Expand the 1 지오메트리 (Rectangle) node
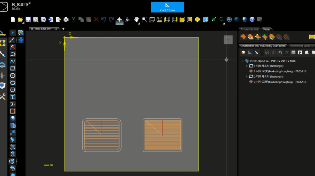The width and height of the screenshot is (315, 176). point(247,66)
